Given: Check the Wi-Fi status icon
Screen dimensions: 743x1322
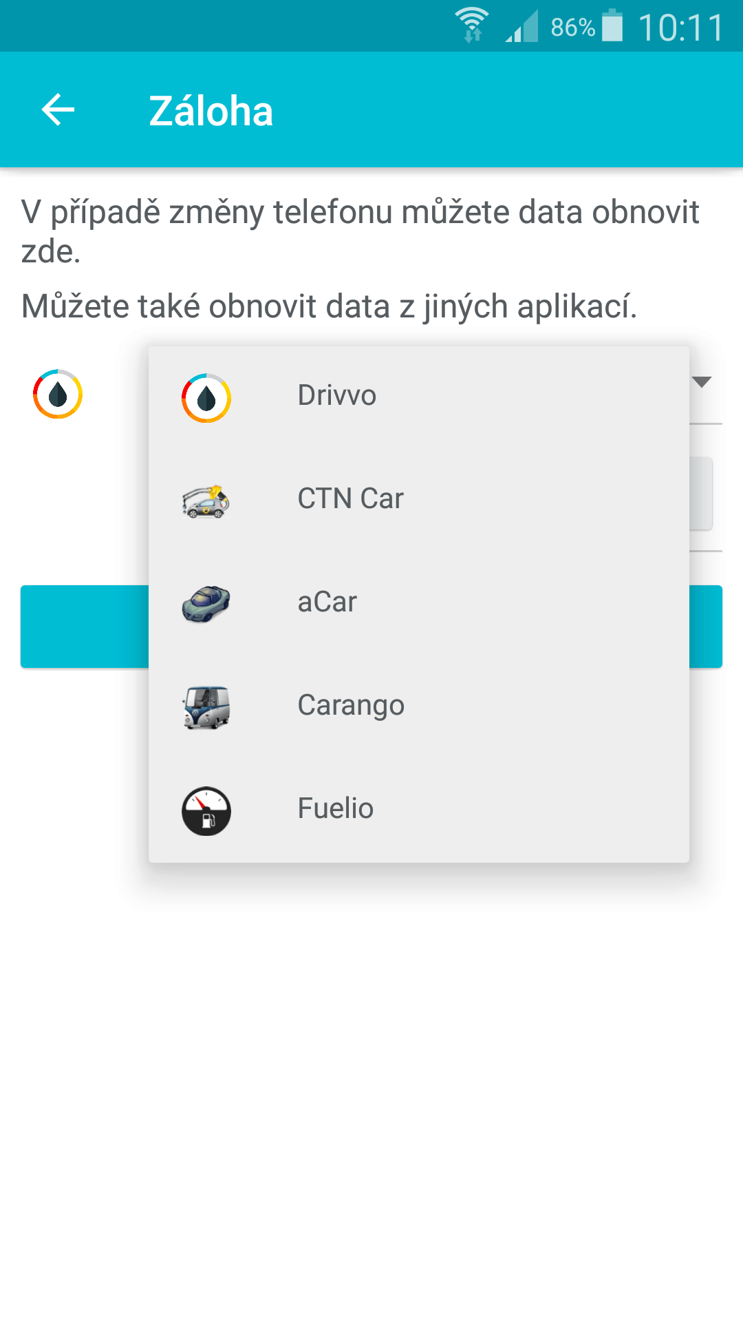Looking at the screenshot, I should click(x=473, y=25).
